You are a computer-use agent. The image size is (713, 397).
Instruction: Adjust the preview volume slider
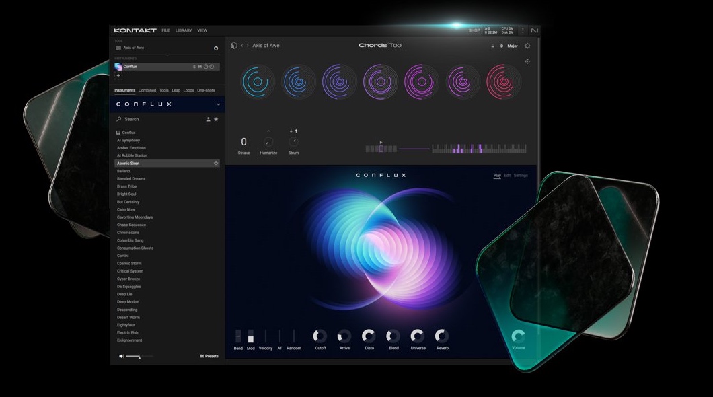[x=139, y=356]
